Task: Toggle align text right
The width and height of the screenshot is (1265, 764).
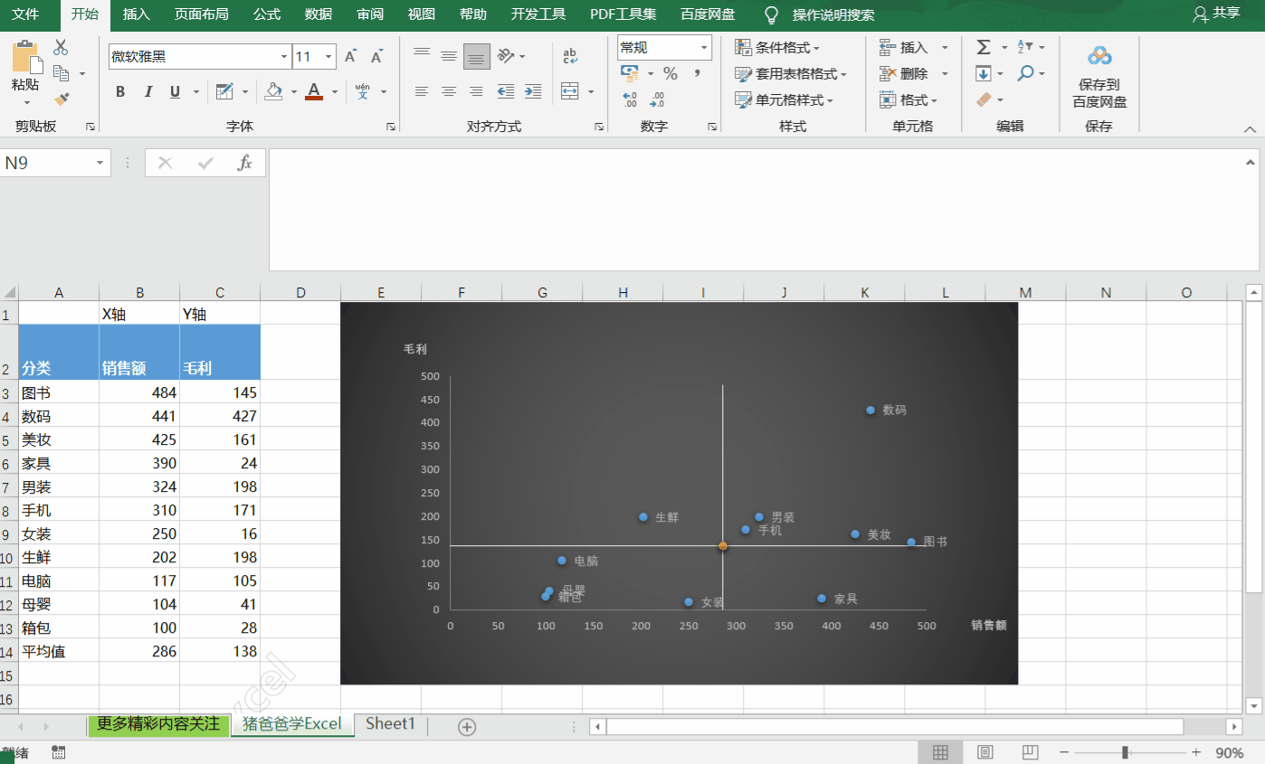Action: click(477, 91)
